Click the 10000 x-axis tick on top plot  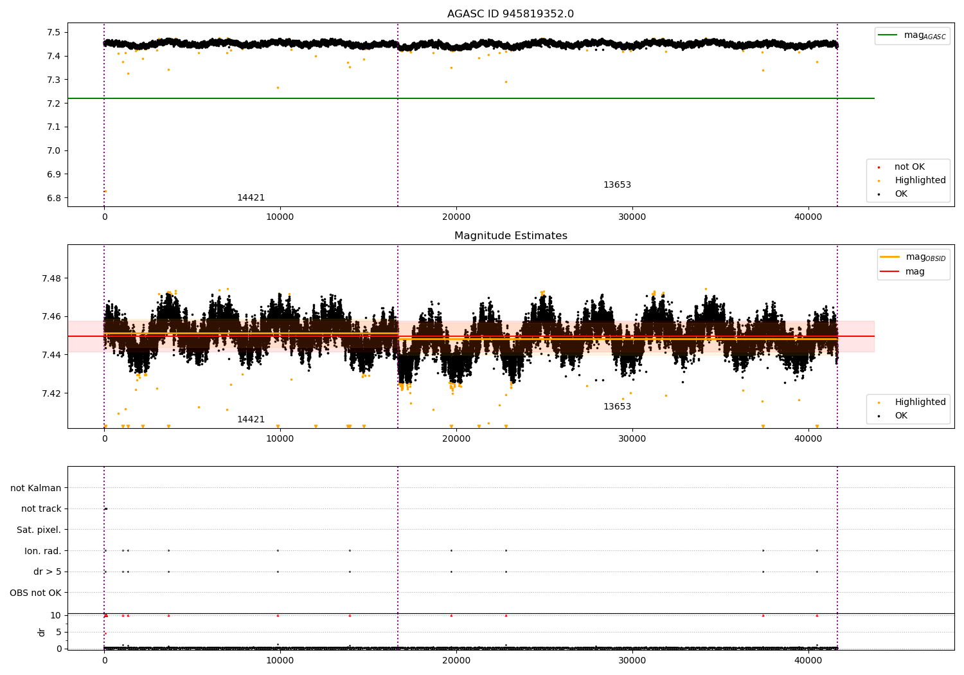click(x=280, y=217)
